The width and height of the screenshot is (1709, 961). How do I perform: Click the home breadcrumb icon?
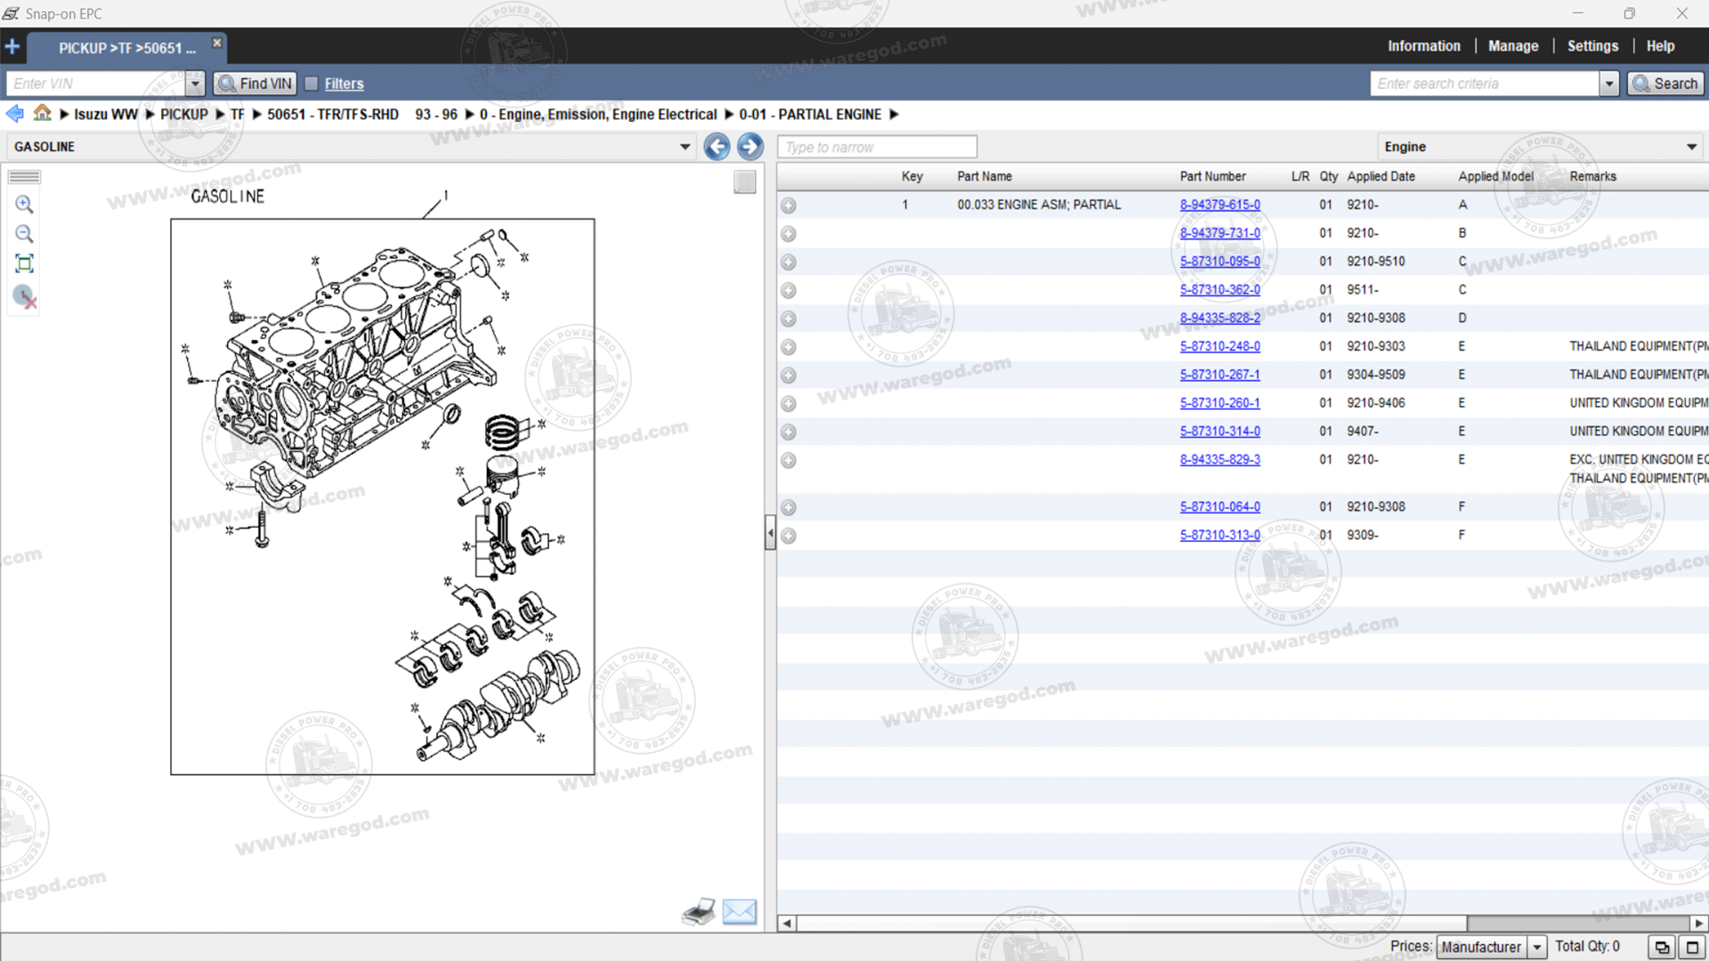42,113
